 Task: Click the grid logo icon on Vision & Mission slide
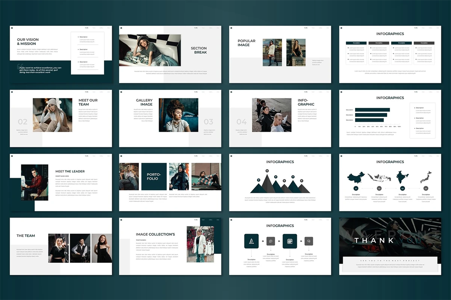pyautogui.click(x=12, y=28)
